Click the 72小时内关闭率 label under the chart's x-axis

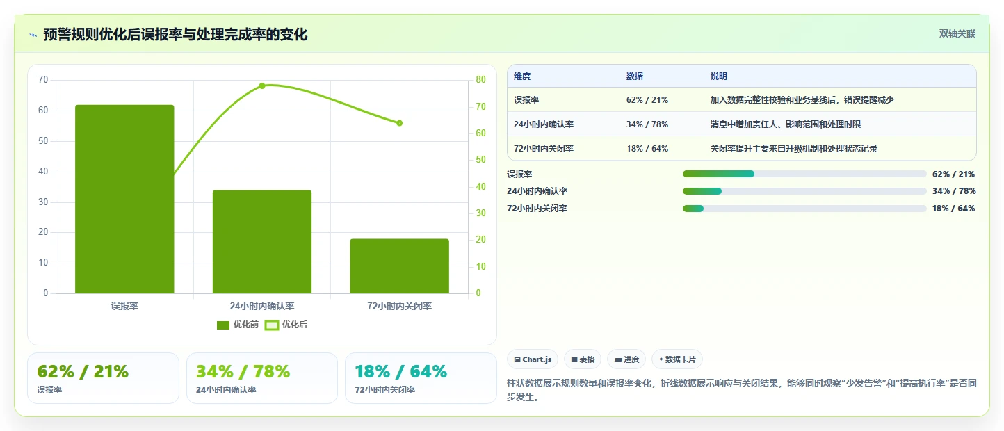pyautogui.click(x=399, y=306)
